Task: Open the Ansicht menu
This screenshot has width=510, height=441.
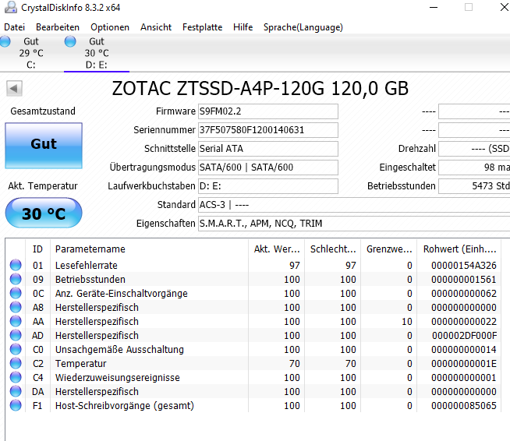Action: pyautogui.click(x=156, y=27)
